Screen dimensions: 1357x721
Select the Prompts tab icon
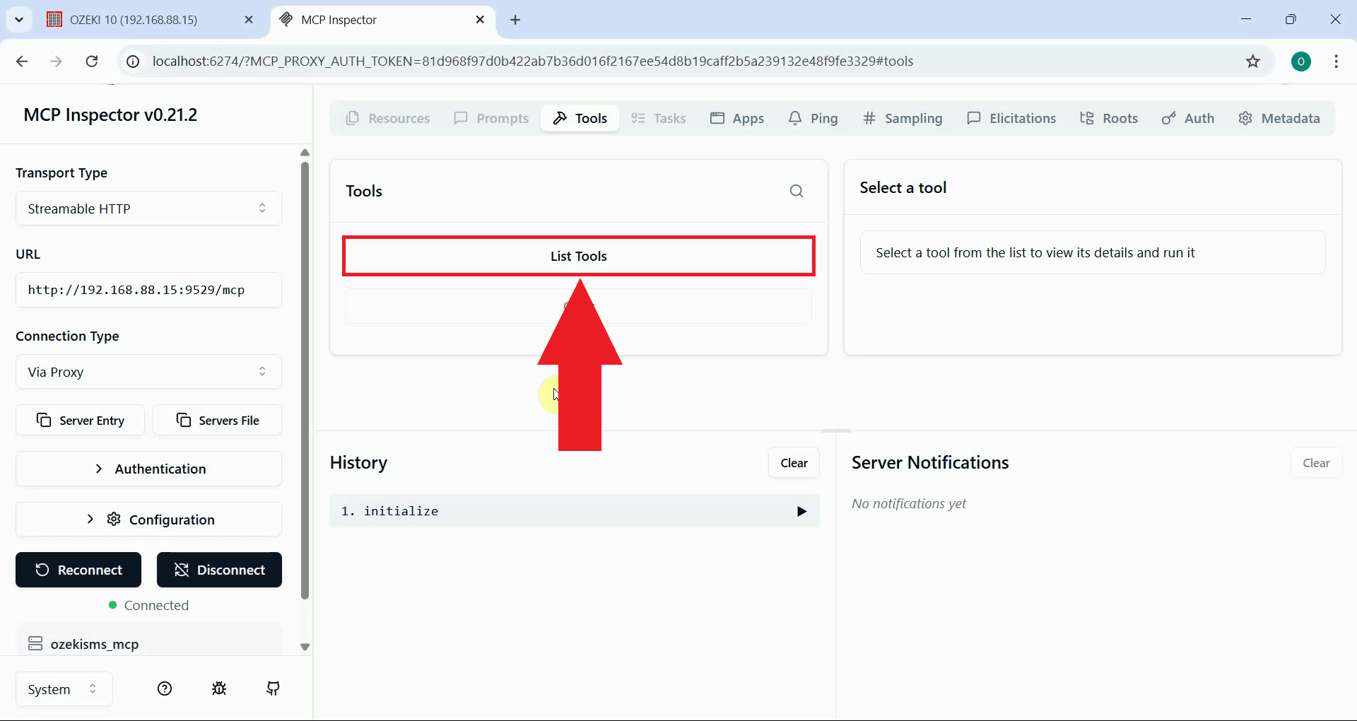[460, 118]
